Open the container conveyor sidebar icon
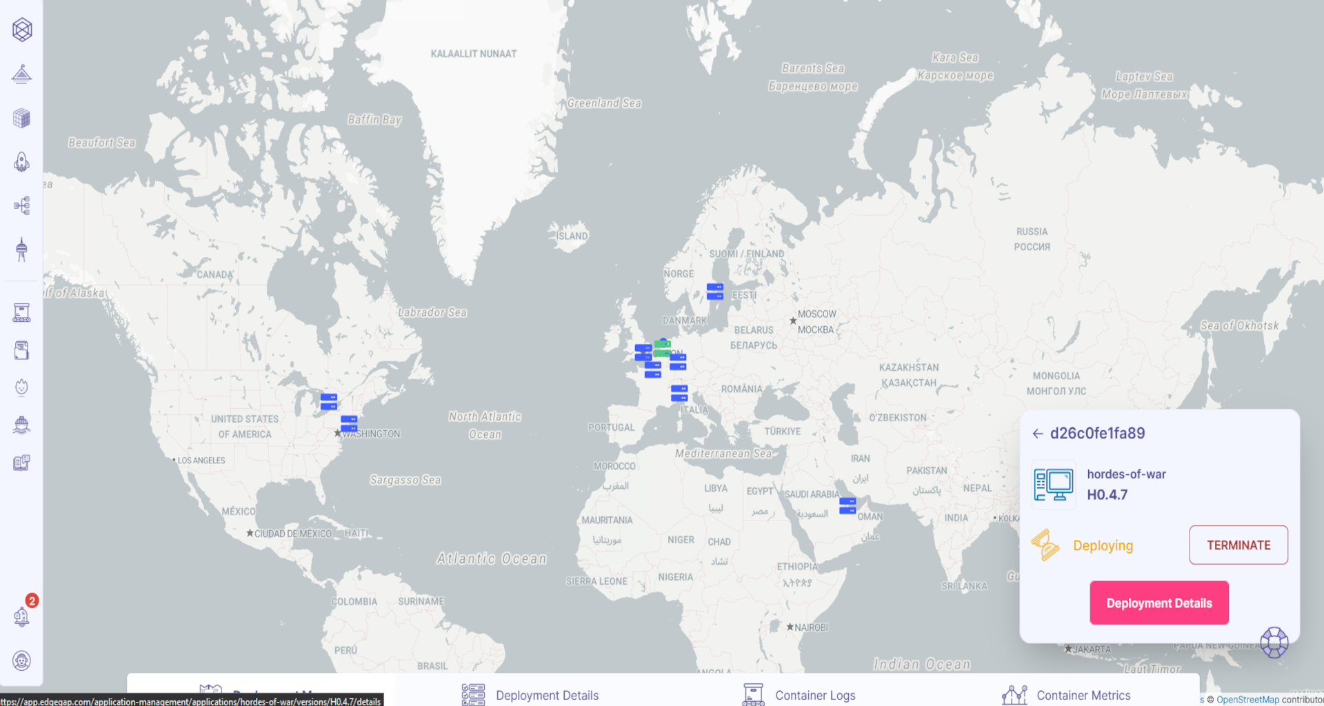The height and width of the screenshot is (706, 1324). 21,312
